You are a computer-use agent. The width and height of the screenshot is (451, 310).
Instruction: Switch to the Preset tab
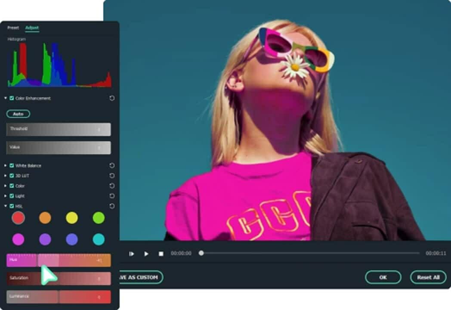(x=13, y=28)
